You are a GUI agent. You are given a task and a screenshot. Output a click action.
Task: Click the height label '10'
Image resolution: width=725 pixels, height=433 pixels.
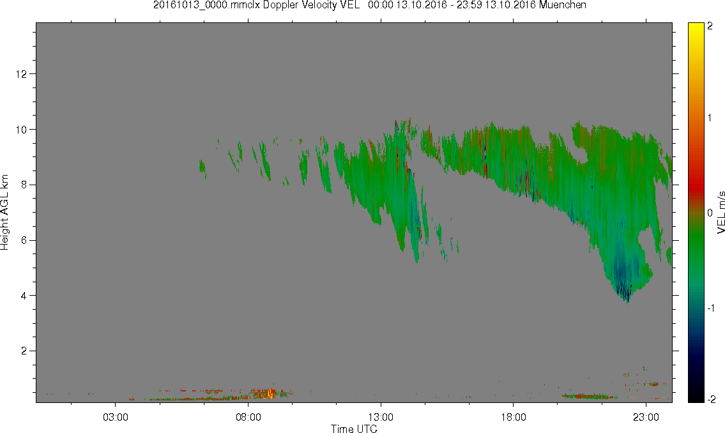(x=21, y=130)
